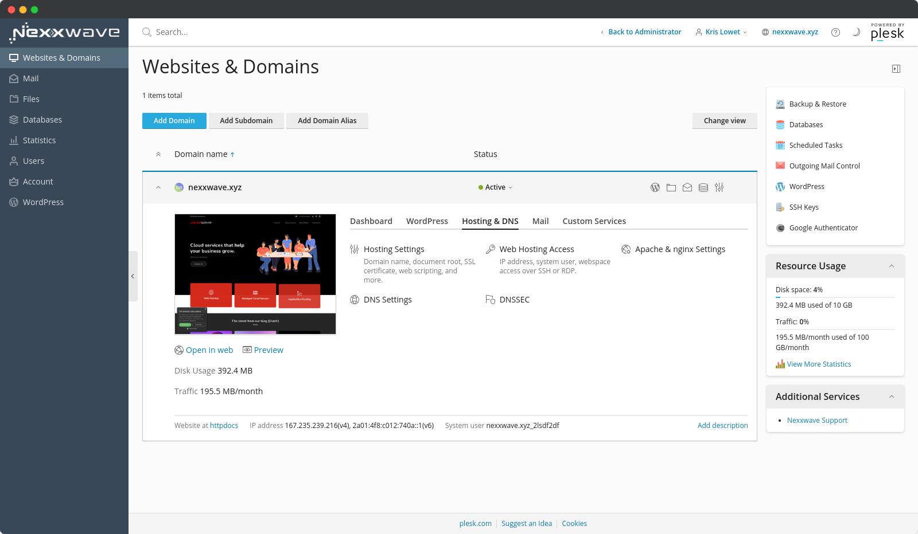Click the Disk space usage bar
Image resolution: width=918 pixels, height=534 pixels.
pos(835,297)
